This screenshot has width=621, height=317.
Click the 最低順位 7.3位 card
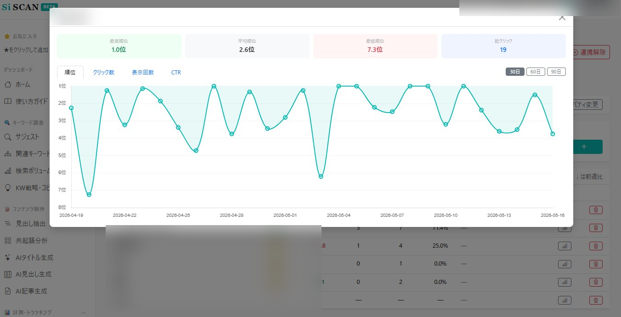[x=375, y=46]
